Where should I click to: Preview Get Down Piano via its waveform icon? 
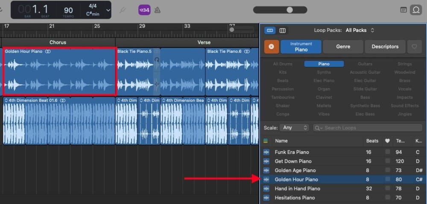(x=266, y=161)
